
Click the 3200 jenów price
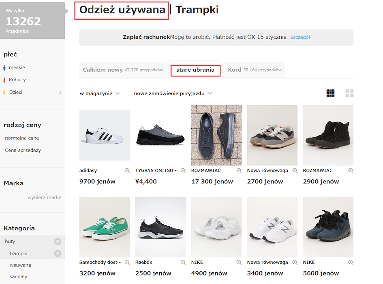[97, 273]
